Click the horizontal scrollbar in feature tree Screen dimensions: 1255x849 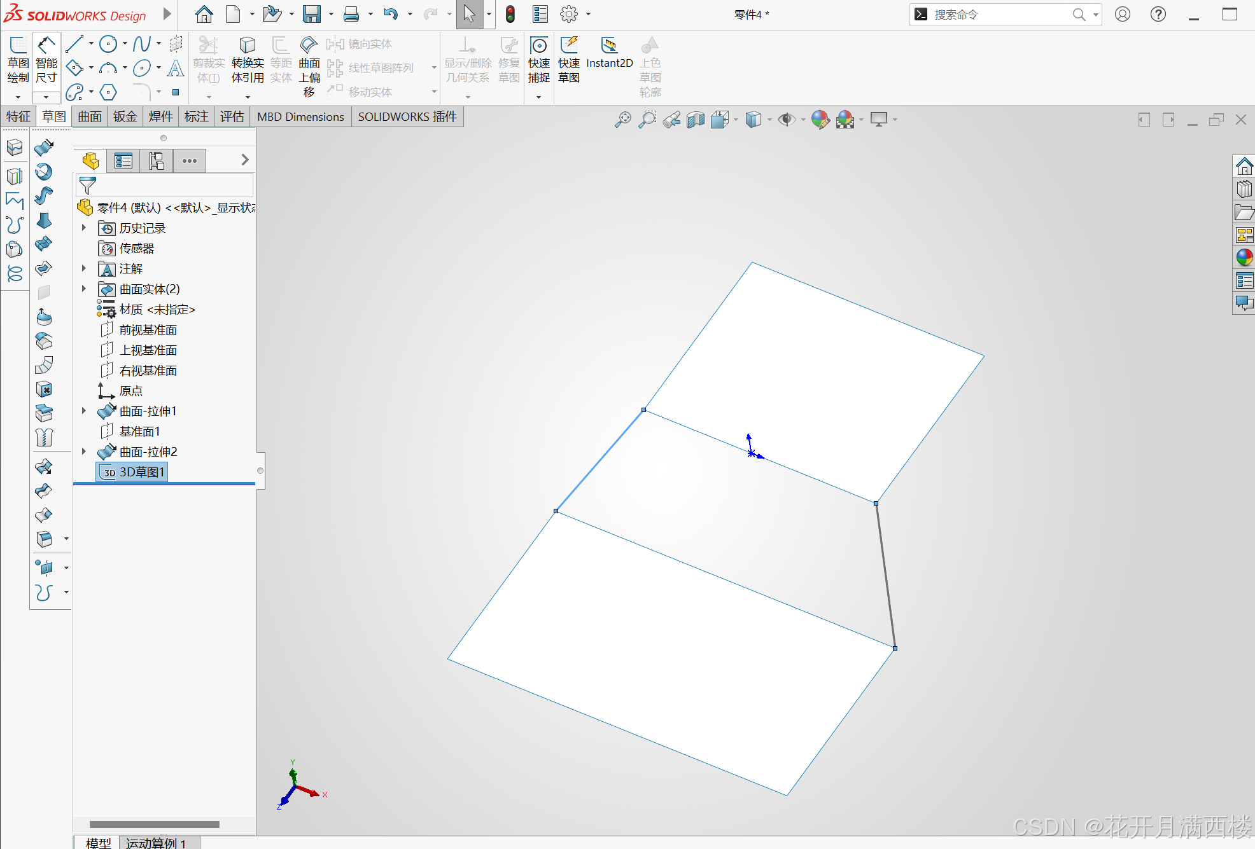[x=155, y=824]
